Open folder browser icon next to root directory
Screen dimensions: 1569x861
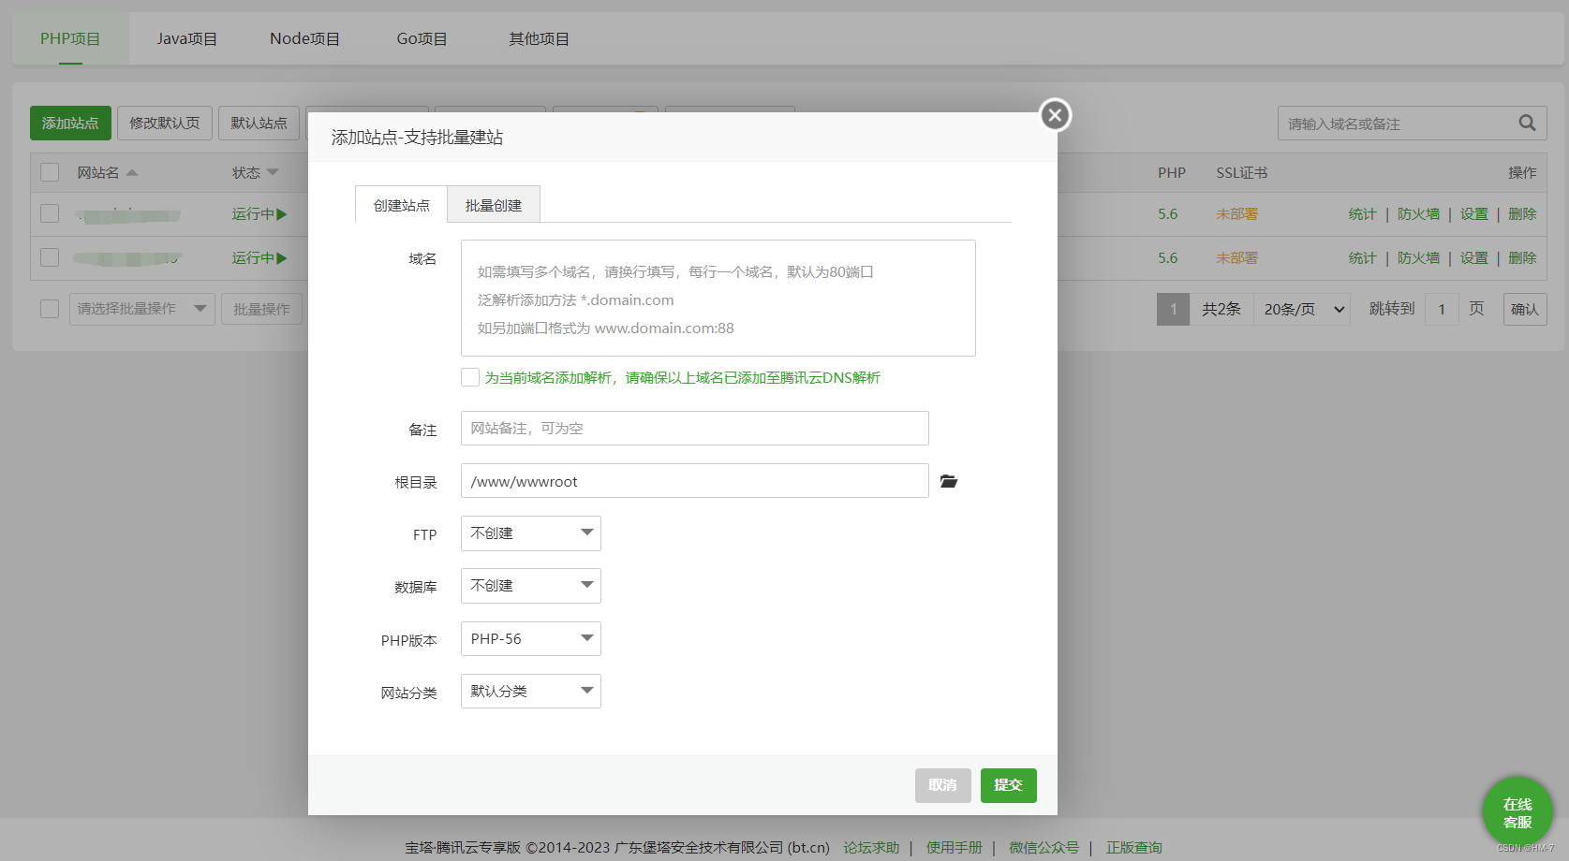click(949, 481)
